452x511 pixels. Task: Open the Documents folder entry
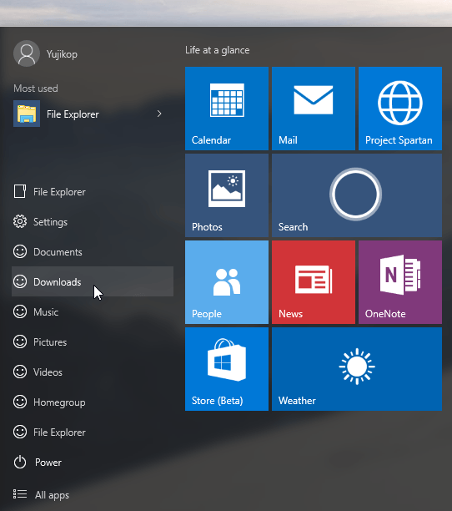click(x=93, y=251)
